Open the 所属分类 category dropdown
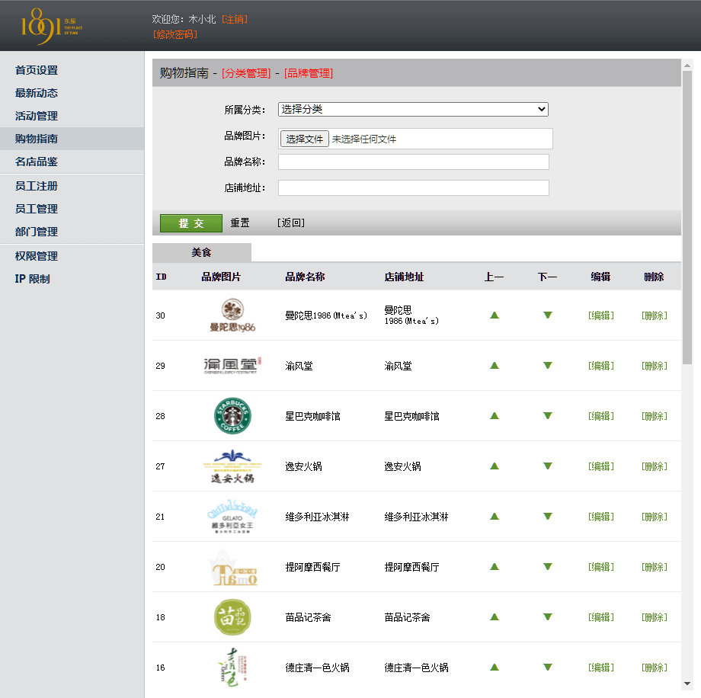Image resolution: width=701 pixels, height=698 pixels. 413,109
